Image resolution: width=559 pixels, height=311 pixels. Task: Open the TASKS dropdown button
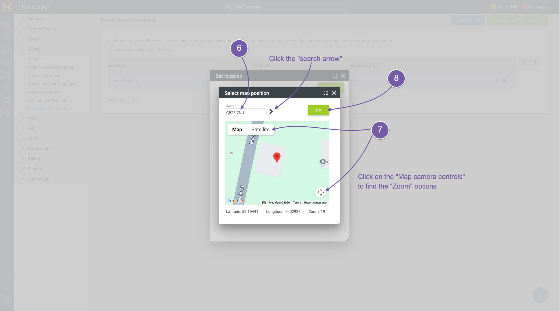[x=467, y=20]
